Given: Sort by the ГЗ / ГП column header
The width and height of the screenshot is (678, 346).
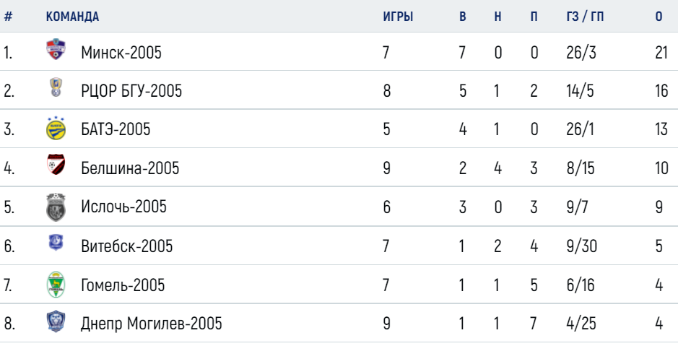Looking at the screenshot, I should pyautogui.click(x=585, y=17).
